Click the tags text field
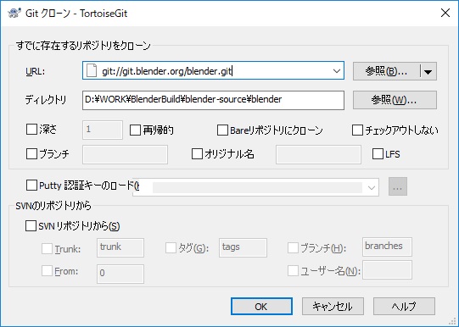 pyautogui.click(x=243, y=247)
